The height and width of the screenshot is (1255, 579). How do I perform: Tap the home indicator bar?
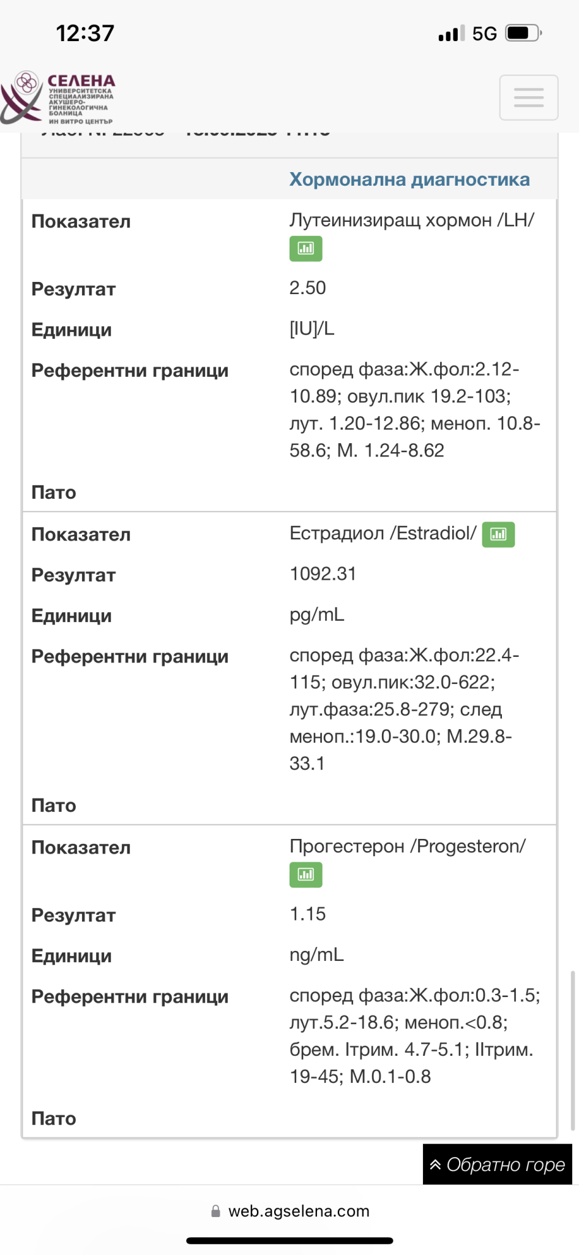pos(289,1241)
